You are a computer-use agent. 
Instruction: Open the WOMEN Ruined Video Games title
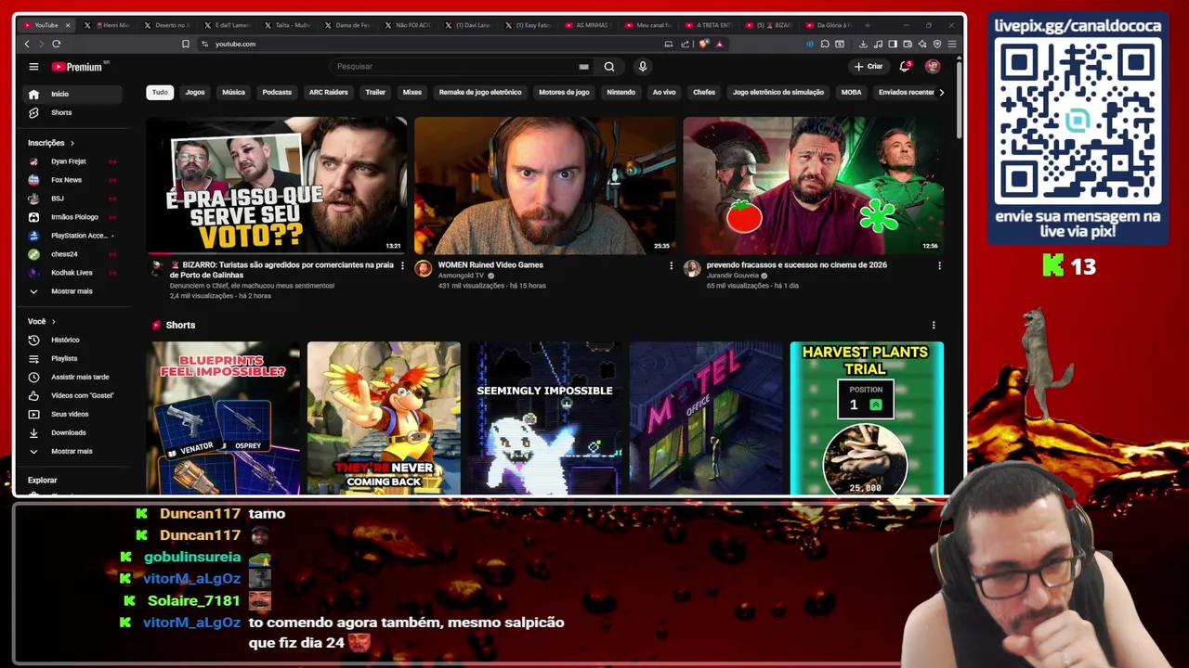[490, 264]
